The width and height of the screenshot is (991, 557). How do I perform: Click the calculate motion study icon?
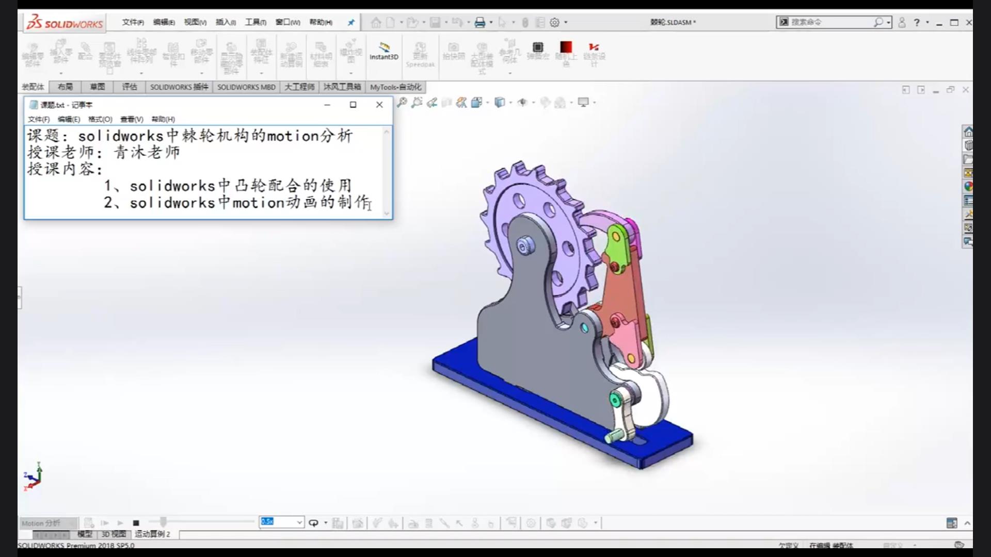click(89, 523)
